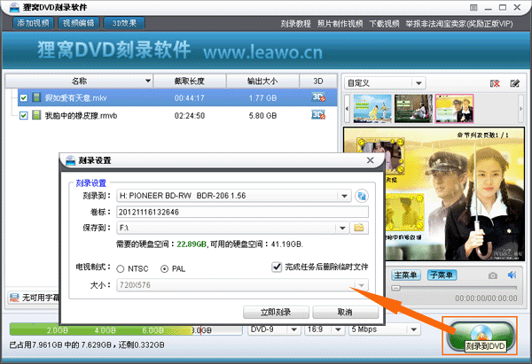This screenshot has height=364, width=532.
Task: Select the NTSC radio button
Action: coord(120,269)
